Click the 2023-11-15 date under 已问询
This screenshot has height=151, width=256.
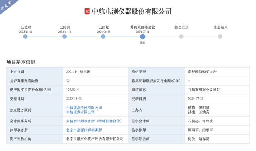(65, 32)
